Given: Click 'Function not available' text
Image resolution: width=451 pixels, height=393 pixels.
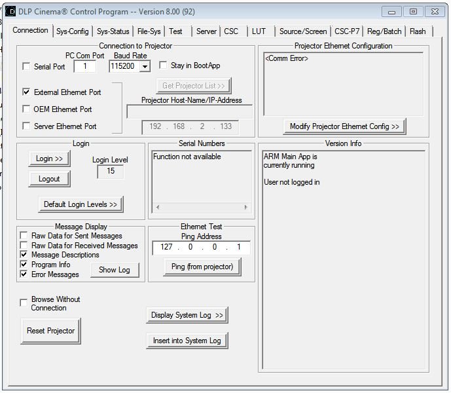Looking at the screenshot, I should pos(187,157).
